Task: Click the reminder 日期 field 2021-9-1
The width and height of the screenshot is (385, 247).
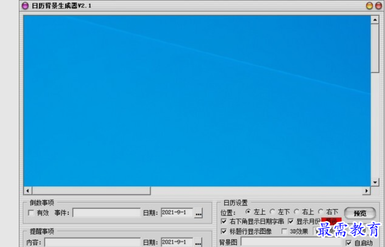Action: click(177, 242)
